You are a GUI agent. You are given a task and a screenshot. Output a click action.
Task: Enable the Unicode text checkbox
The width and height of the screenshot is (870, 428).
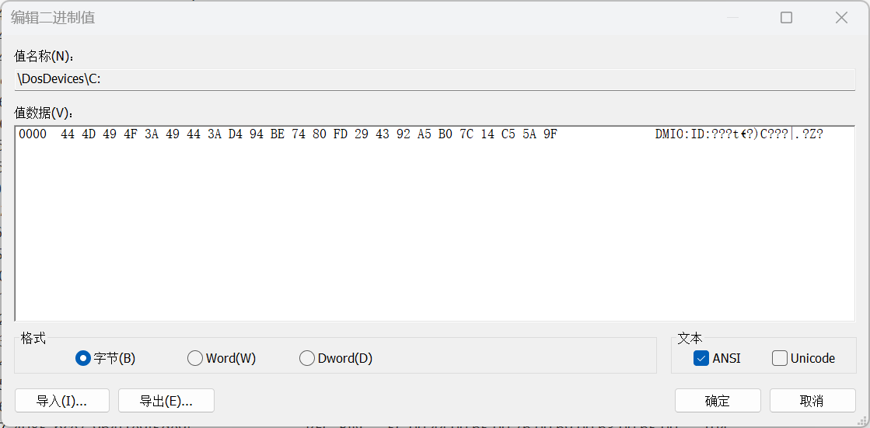pyautogui.click(x=780, y=358)
